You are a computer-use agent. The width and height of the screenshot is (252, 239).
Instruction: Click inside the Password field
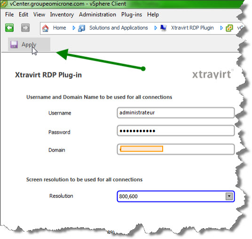point(176,131)
